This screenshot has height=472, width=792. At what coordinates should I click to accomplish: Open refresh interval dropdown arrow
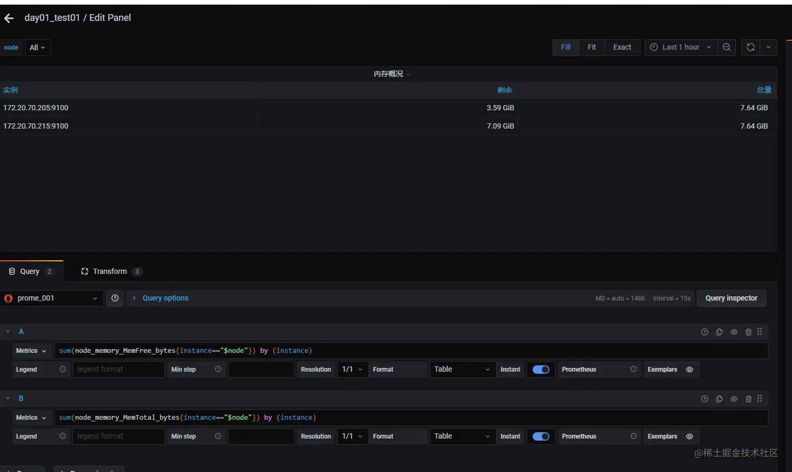tap(768, 47)
